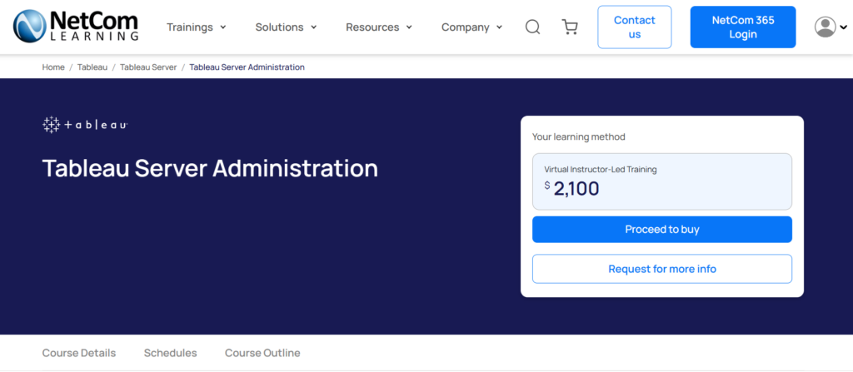Expand the Resources dropdown menu
853x372 pixels.
point(379,27)
